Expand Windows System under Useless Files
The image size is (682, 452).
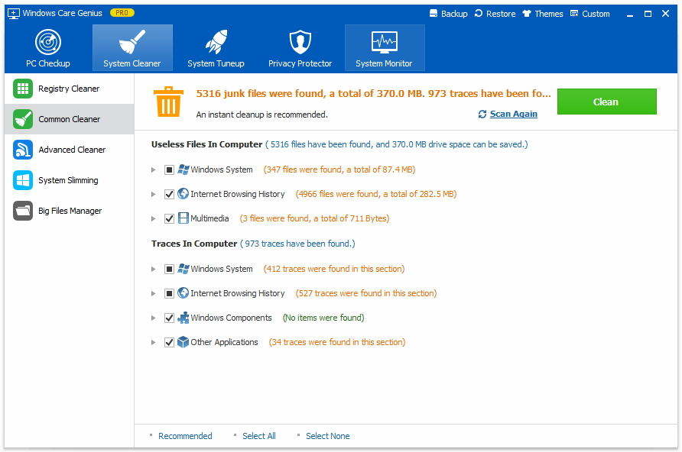pos(153,169)
